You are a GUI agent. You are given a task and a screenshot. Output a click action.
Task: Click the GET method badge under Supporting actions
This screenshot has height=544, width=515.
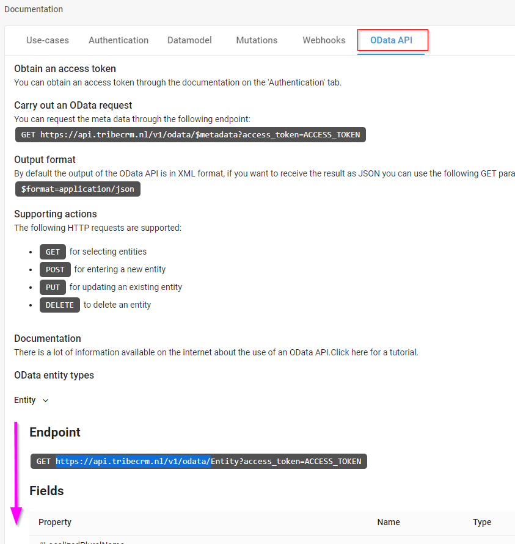53,252
